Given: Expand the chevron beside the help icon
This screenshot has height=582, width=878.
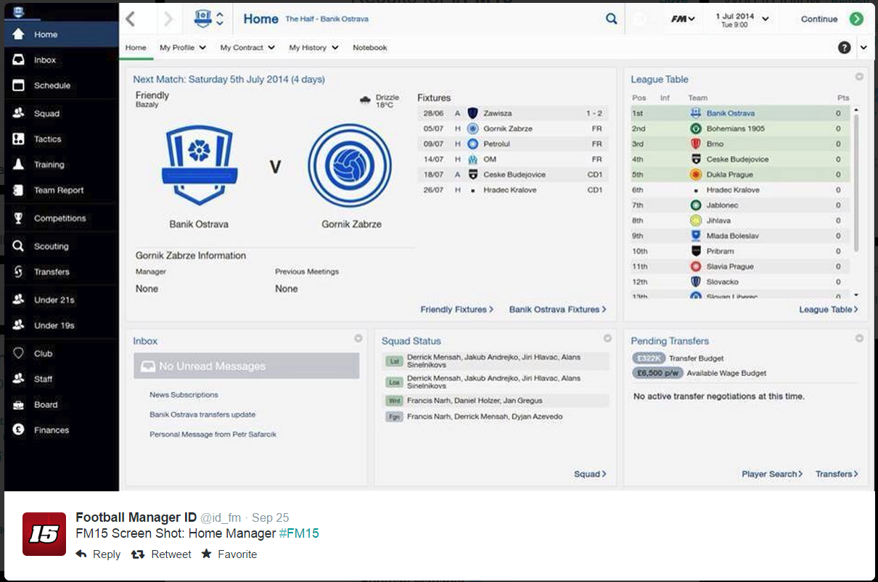Looking at the screenshot, I should click(863, 47).
